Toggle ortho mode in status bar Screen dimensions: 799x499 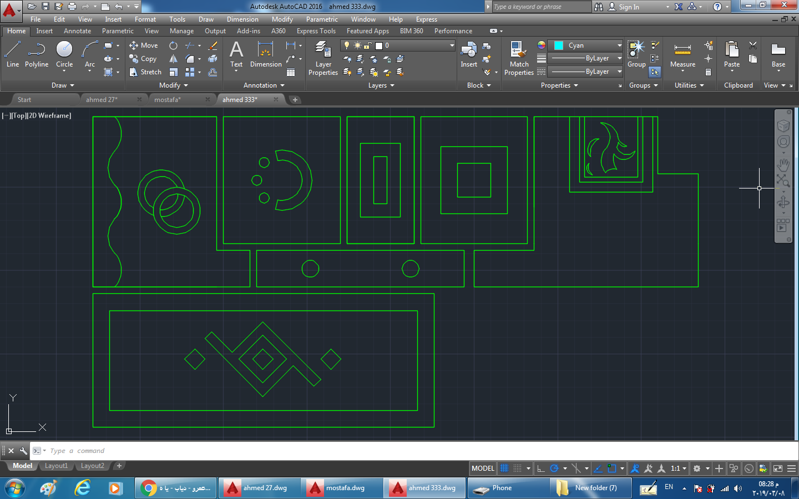pyautogui.click(x=541, y=469)
